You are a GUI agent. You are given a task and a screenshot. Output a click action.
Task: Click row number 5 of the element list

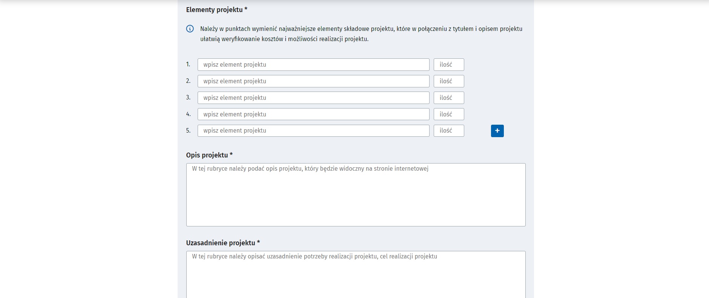point(188,131)
